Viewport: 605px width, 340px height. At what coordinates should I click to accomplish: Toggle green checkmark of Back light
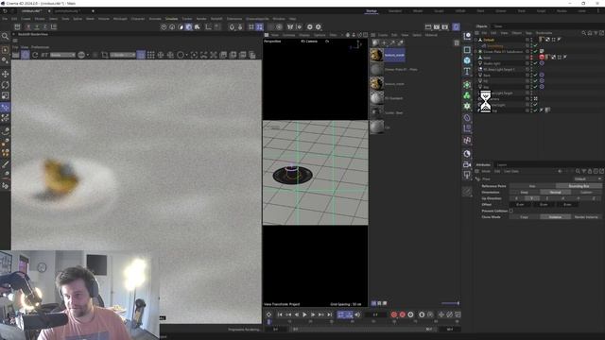(x=536, y=76)
